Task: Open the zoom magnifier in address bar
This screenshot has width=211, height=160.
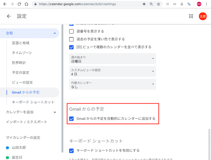Action: click(x=151, y=4)
